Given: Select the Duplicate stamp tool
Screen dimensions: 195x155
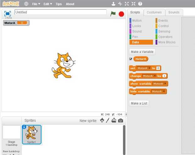Looking at the screenshot, I should (x=113, y=4).
